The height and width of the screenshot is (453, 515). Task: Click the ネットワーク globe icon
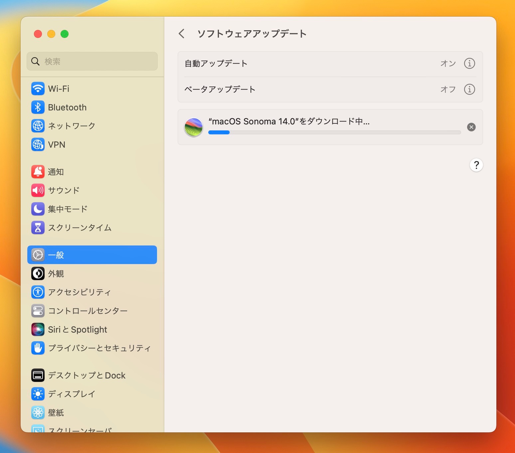(38, 126)
